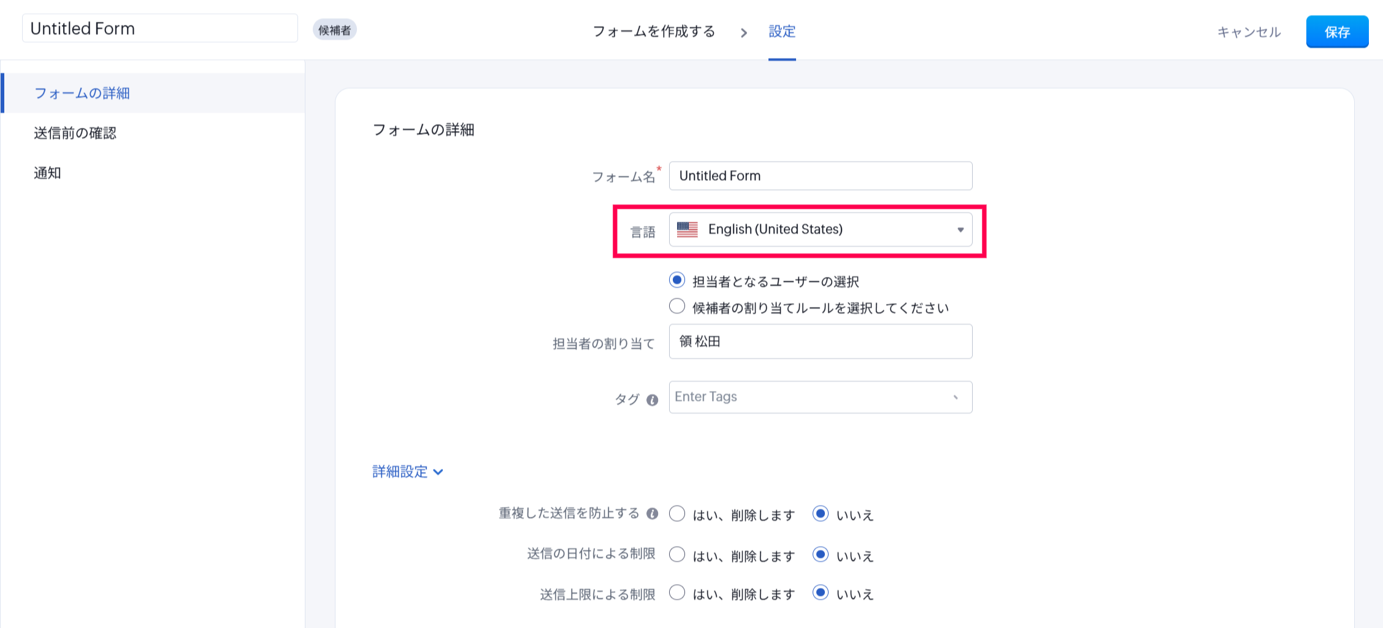Click the 担当者の割り当て field
Viewport: 1383px width, 628px height.
(820, 342)
